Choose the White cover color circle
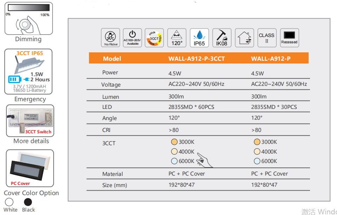The height and width of the screenshot is (215, 337). (x=9, y=202)
